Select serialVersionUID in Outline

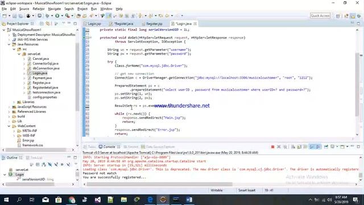[x=34, y=179]
